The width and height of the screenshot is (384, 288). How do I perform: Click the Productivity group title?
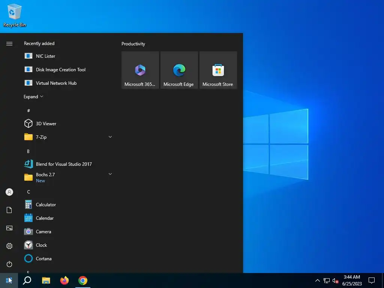point(133,44)
